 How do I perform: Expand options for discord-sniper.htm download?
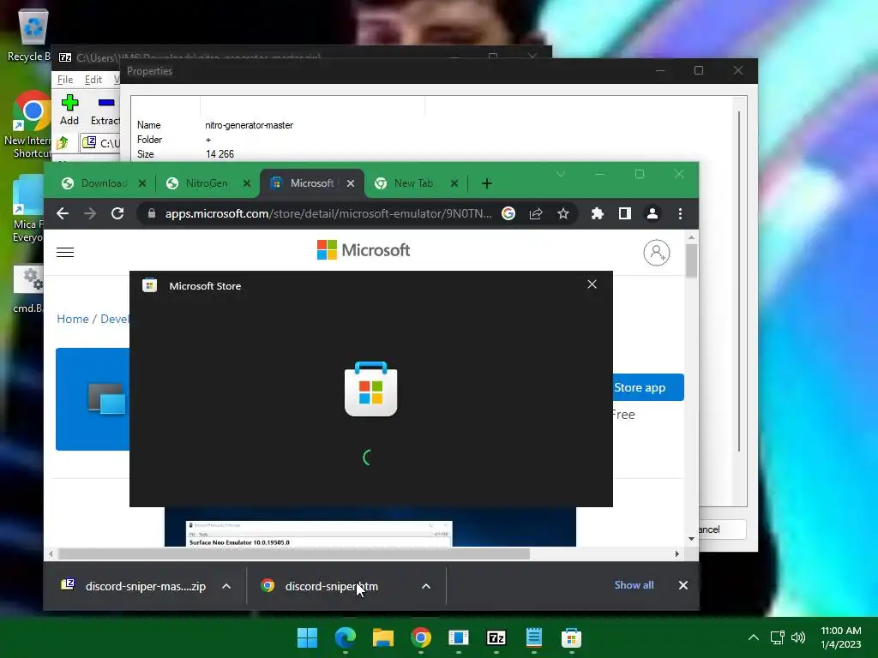[426, 586]
